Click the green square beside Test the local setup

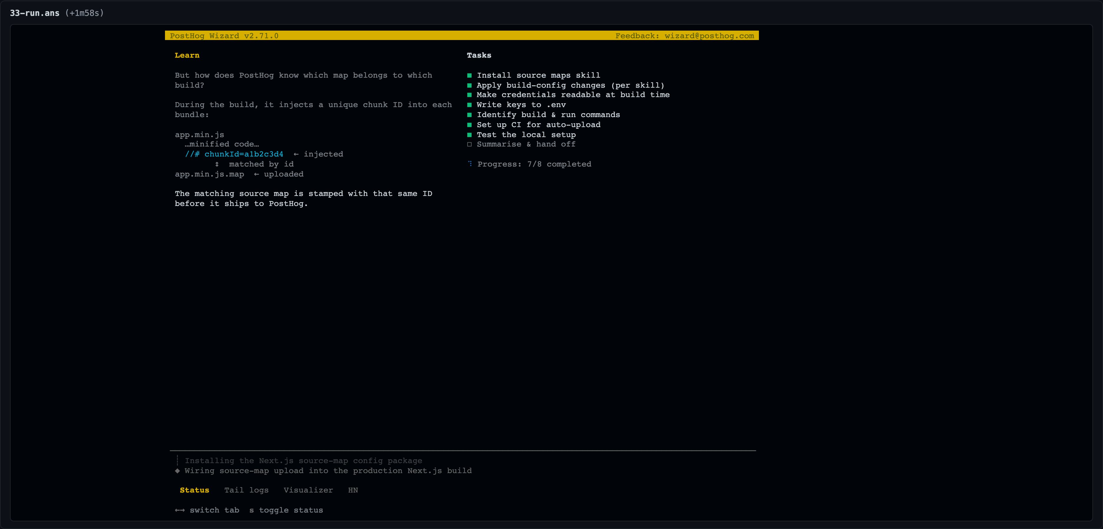[x=469, y=135]
